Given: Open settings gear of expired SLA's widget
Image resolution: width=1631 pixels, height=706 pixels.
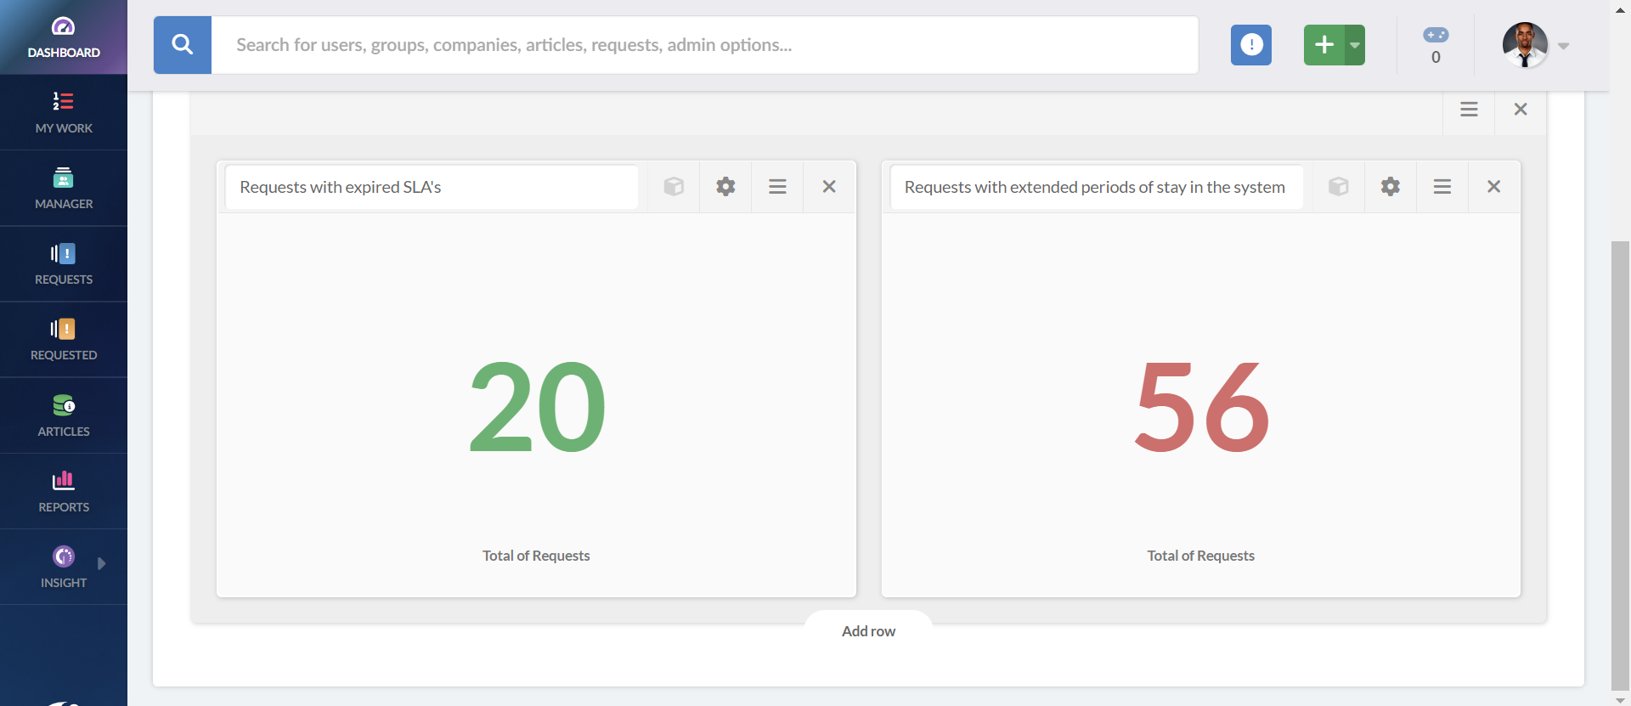Looking at the screenshot, I should (725, 187).
